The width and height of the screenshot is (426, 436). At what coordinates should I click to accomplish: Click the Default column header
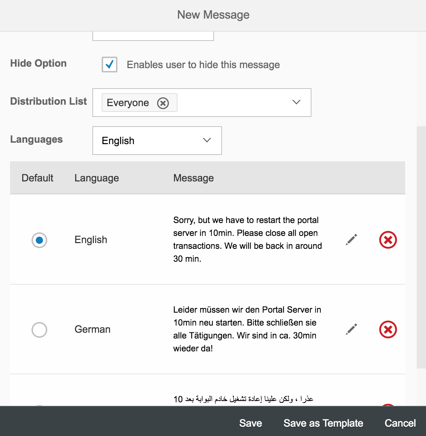(x=37, y=178)
